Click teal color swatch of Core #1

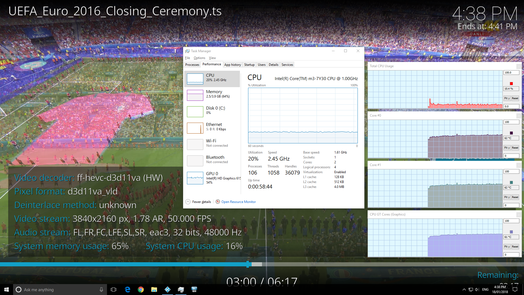coord(511,182)
